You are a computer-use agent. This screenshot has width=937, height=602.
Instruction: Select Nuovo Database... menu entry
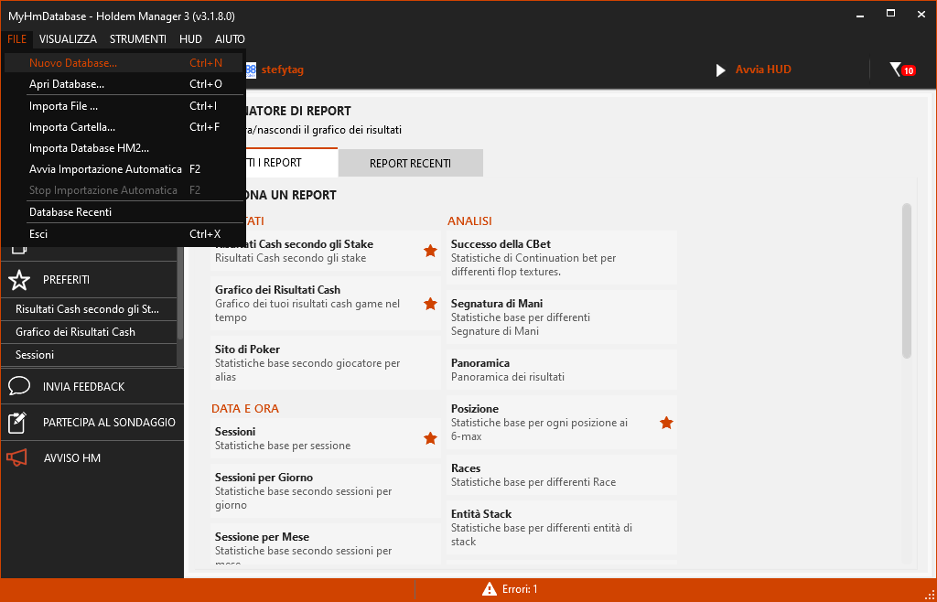[124, 63]
